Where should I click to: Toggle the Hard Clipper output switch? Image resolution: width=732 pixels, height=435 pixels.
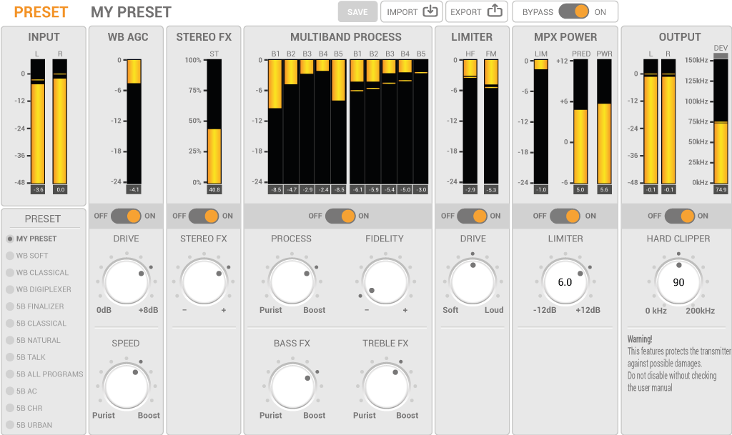(x=679, y=216)
